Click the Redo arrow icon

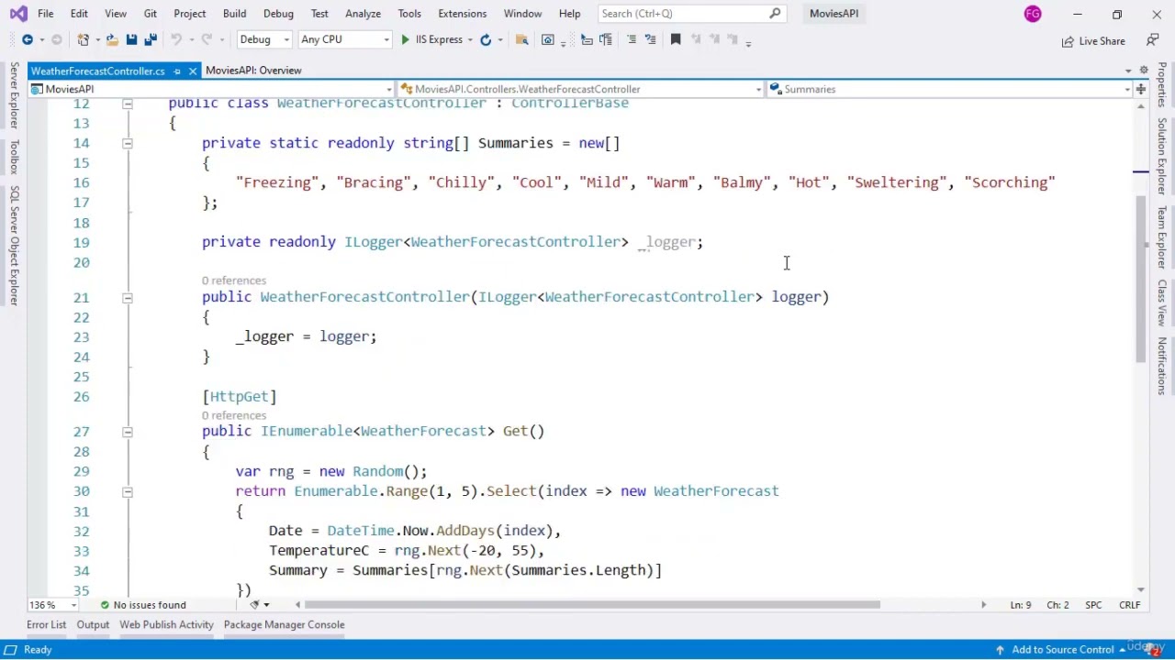tap(207, 39)
